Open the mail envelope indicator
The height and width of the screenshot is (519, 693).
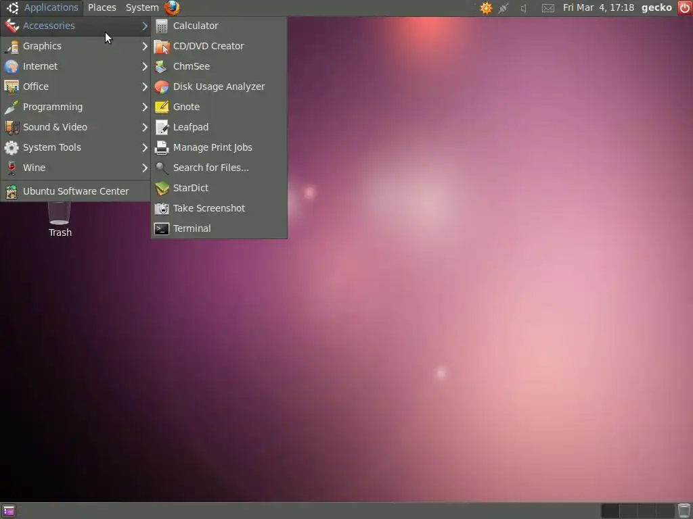[548, 8]
